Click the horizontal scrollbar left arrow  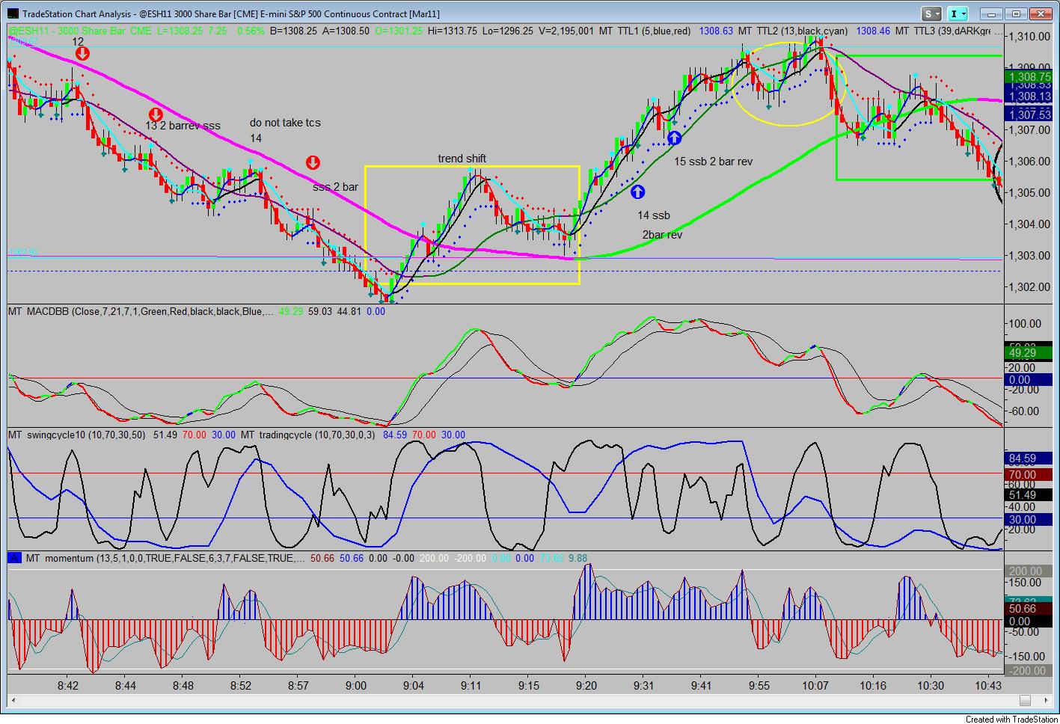13,701
